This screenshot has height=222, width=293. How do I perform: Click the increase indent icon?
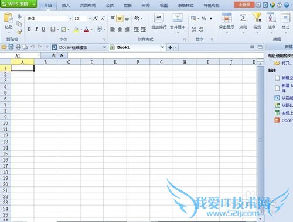click(144, 29)
